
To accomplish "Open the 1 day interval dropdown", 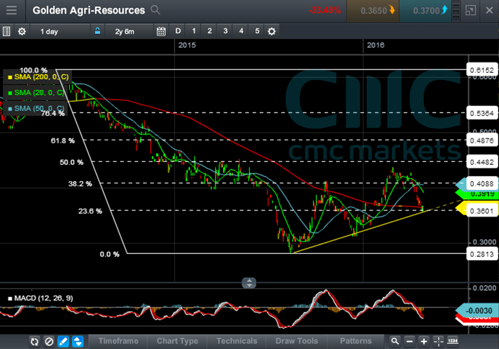I will [60, 31].
